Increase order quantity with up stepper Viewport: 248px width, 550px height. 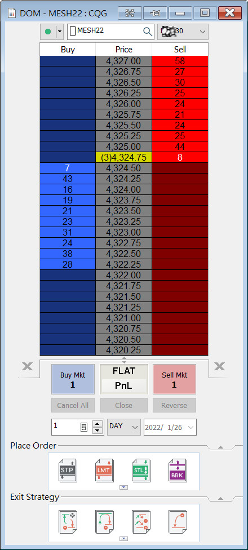tap(98, 423)
